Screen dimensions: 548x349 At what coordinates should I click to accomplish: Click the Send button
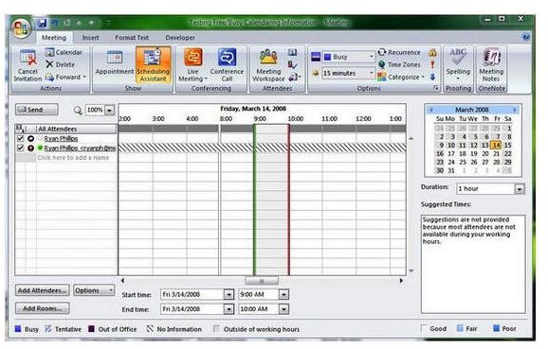[36, 110]
